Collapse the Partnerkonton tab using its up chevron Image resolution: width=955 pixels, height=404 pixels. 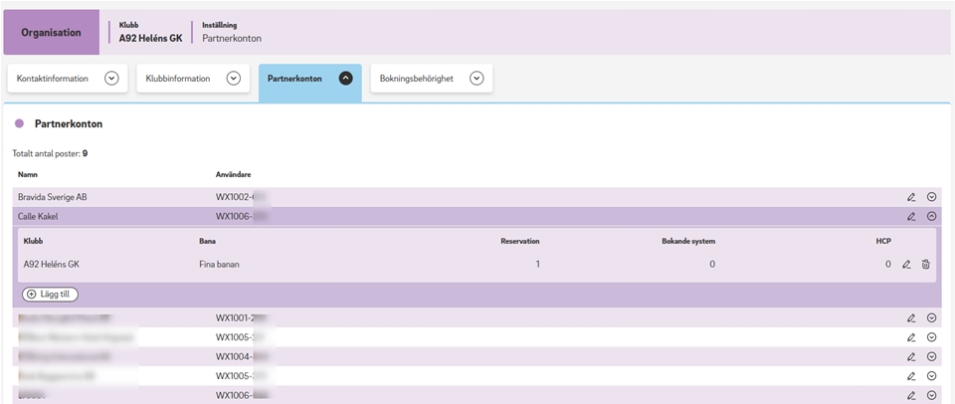pos(345,79)
